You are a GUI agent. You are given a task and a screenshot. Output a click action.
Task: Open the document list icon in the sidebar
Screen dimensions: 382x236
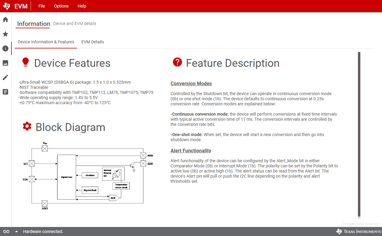coord(5,92)
